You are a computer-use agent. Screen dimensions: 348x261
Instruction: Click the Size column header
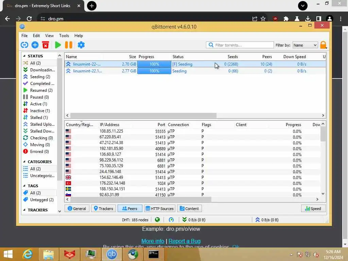[x=133, y=57]
